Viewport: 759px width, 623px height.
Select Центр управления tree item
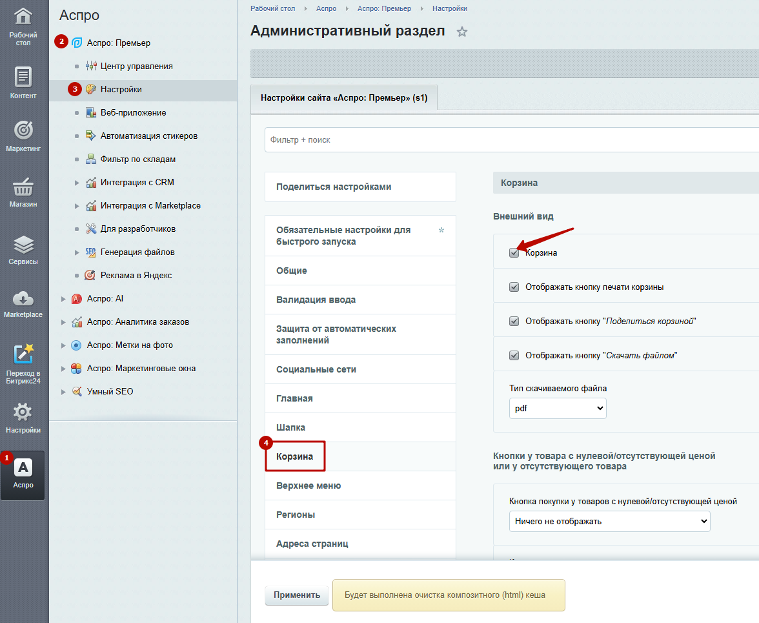[x=137, y=66]
